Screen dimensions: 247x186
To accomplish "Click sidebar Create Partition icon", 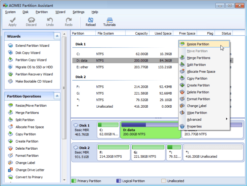I will click(x=10, y=141).
